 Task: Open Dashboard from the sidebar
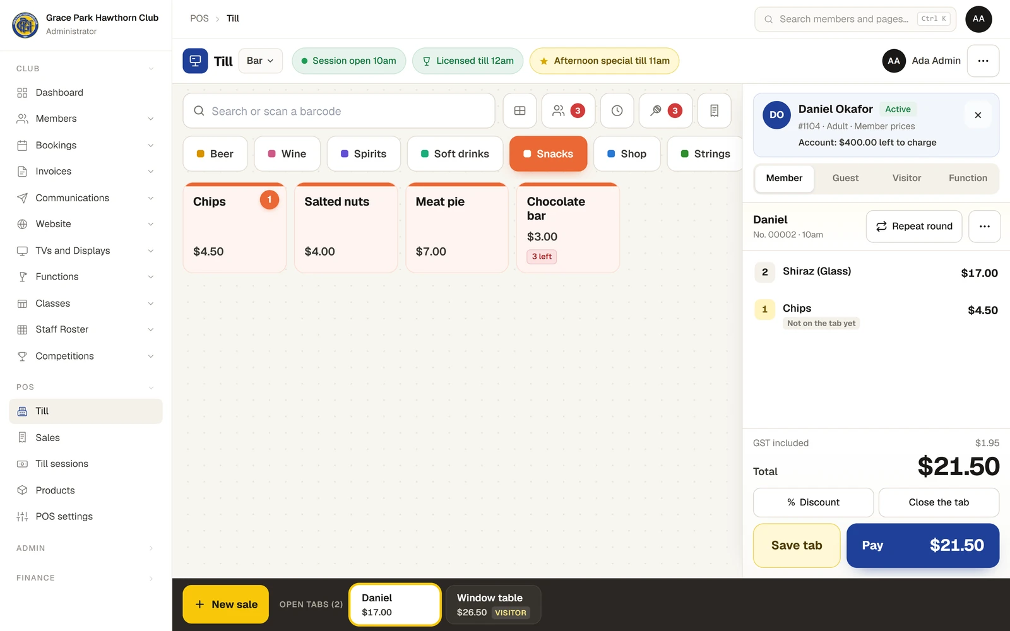tap(86, 93)
